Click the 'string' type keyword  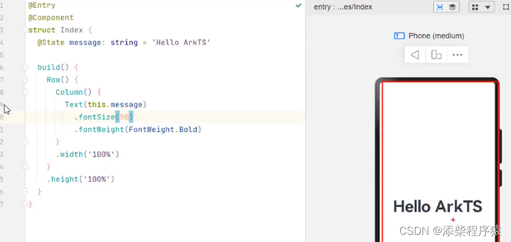point(124,42)
